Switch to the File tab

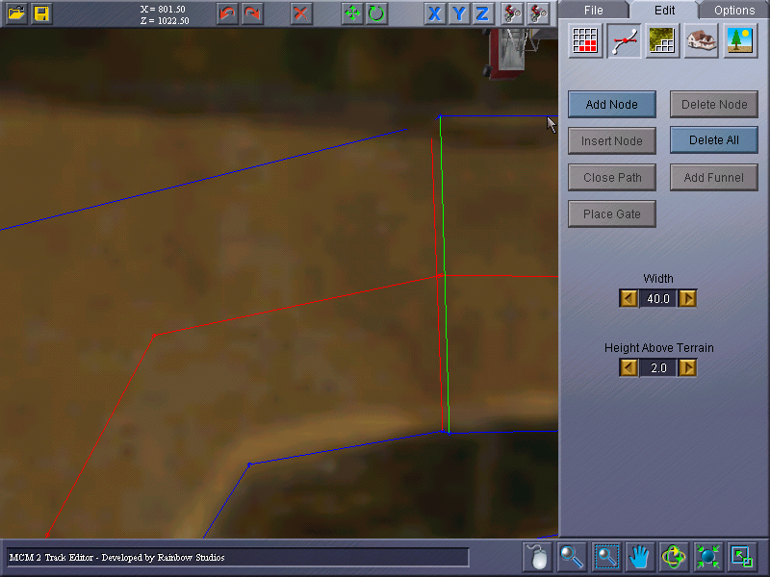[x=593, y=11]
